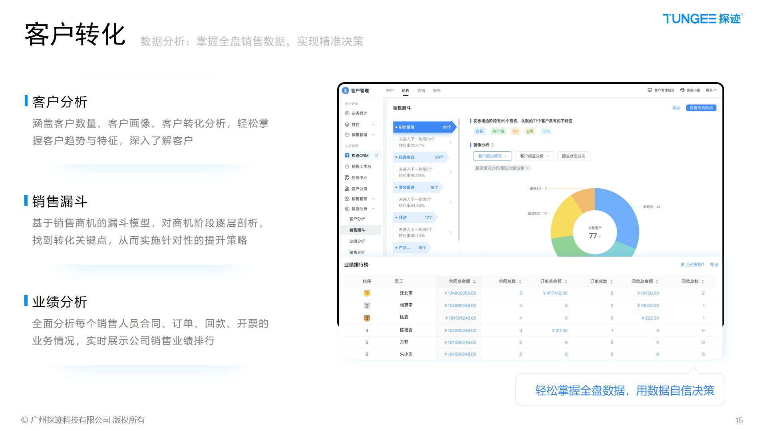
Task: Select 业绩分析 in the sidebar menu
Action: (357, 241)
